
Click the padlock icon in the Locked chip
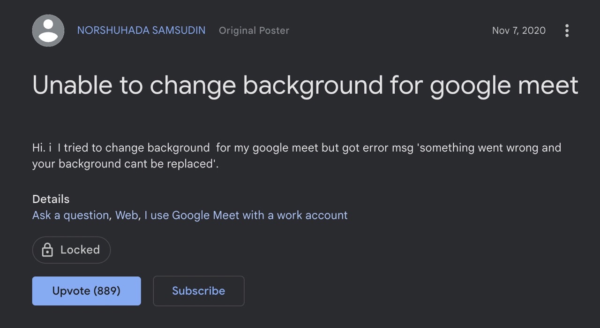[x=47, y=250]
